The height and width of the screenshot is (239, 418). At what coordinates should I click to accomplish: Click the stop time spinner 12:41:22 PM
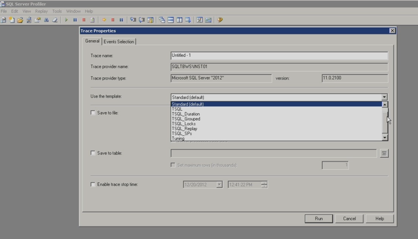point(264,184)
